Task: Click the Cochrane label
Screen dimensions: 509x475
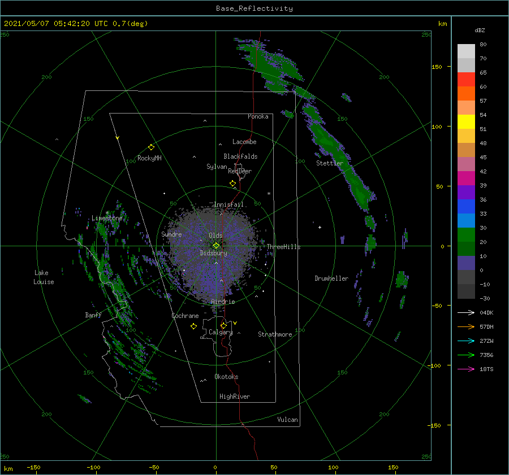Action: coord(185,316)
